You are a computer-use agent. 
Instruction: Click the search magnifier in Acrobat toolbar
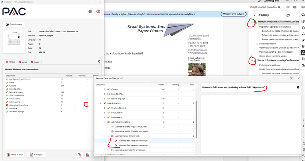[x=279, y=7]
